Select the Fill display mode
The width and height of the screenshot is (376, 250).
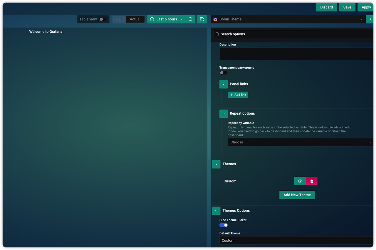point(119,19)
